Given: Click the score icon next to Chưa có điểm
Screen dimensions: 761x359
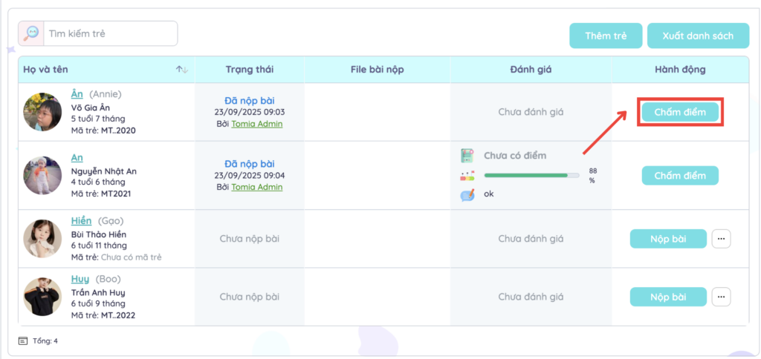Looking at the screenshot, I should tap(467, 156).
